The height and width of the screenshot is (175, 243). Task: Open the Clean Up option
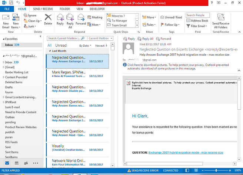tap(33, 21)
